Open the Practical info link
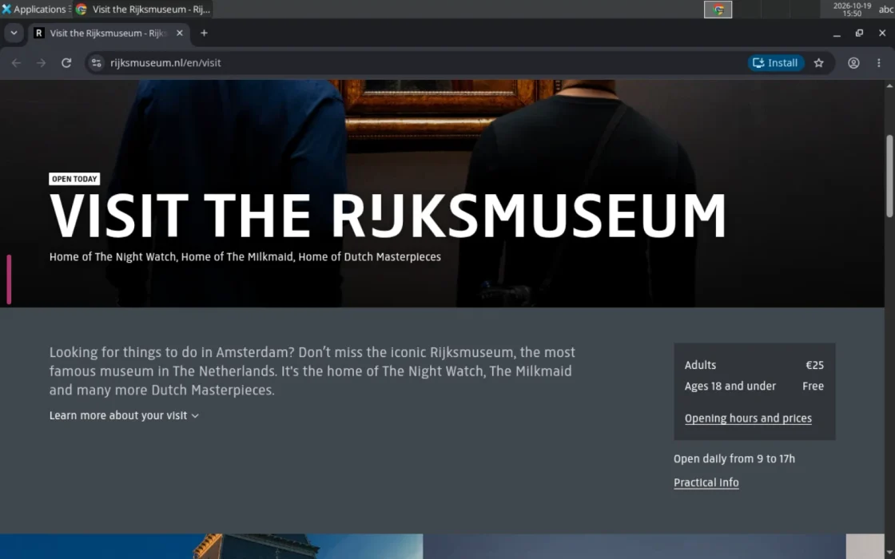Image resolution: width=895 pixels, height=559 pixels. (x=706, y=482)
